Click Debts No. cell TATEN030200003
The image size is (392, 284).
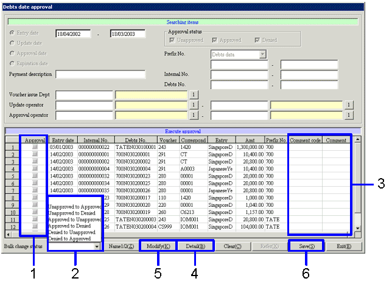(136, 220)
